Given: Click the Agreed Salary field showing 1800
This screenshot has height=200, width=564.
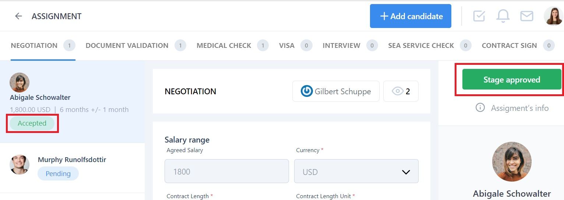Looking at the screenshot, I should (227, 171).
